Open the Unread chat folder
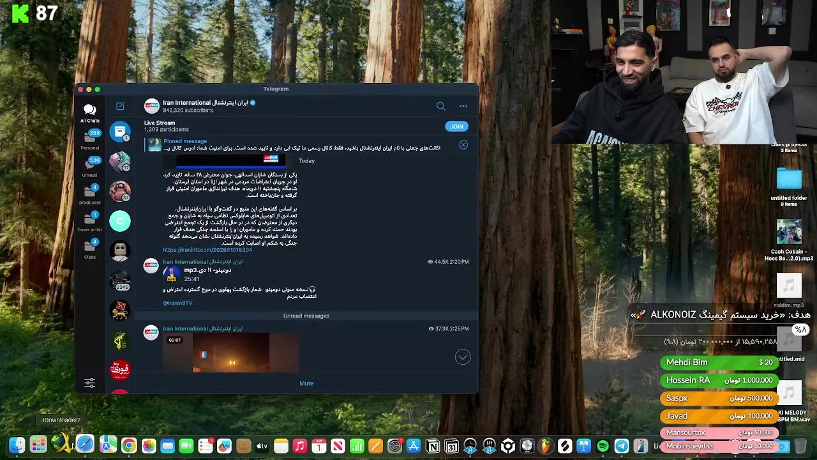The height and width of the screenshot is (460, 817). point(89,167)
